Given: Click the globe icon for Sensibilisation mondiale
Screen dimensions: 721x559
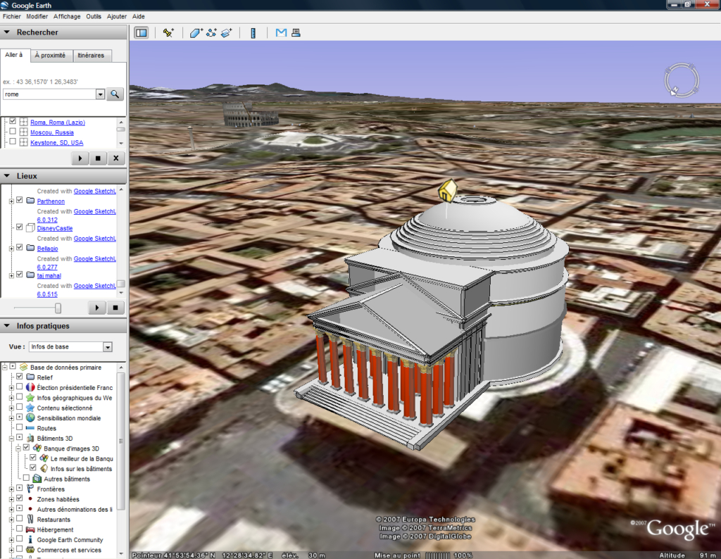Looking at the screenshot, I should (30, 418).
